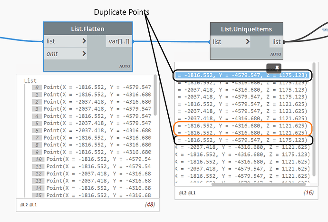This screenshot has height=222, width=328.
Task: Open the list input chevron on List.UniqueItems
Action: pyautogui.click(x=248, y=41)
